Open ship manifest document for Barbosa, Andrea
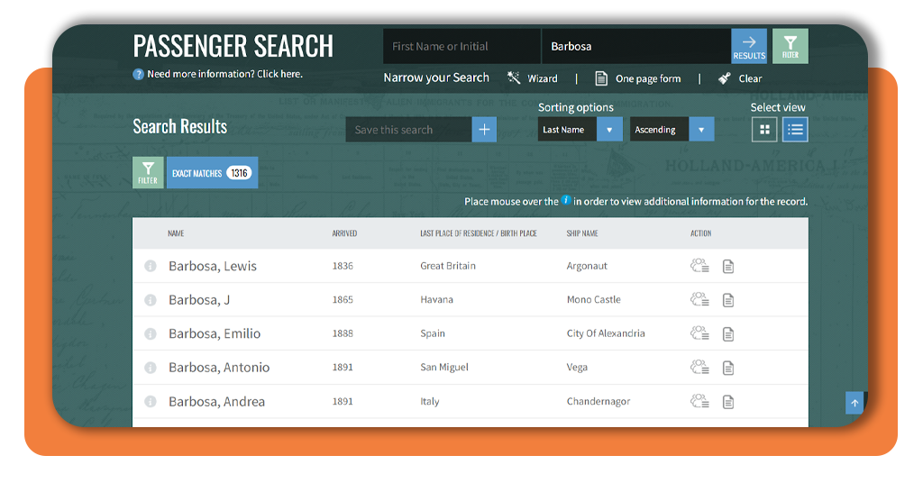Screen dimensions: 923x483 click(728, 402)
